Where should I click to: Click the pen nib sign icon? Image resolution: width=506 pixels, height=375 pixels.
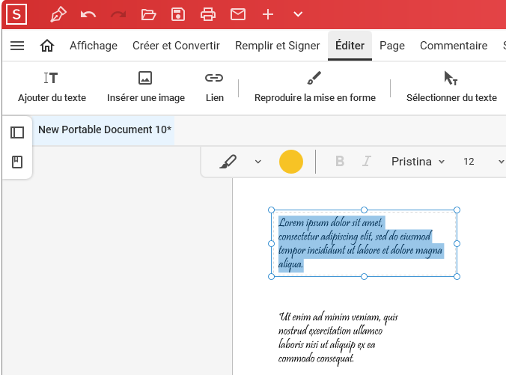click(x=58, y=14)
